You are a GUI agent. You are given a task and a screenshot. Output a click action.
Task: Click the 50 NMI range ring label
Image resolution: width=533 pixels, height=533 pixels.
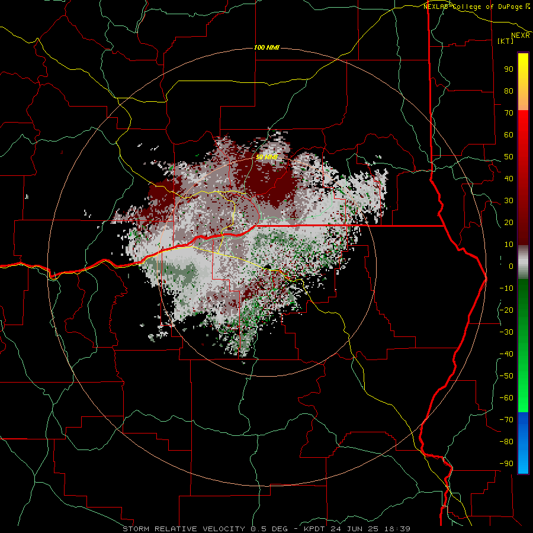267,157
